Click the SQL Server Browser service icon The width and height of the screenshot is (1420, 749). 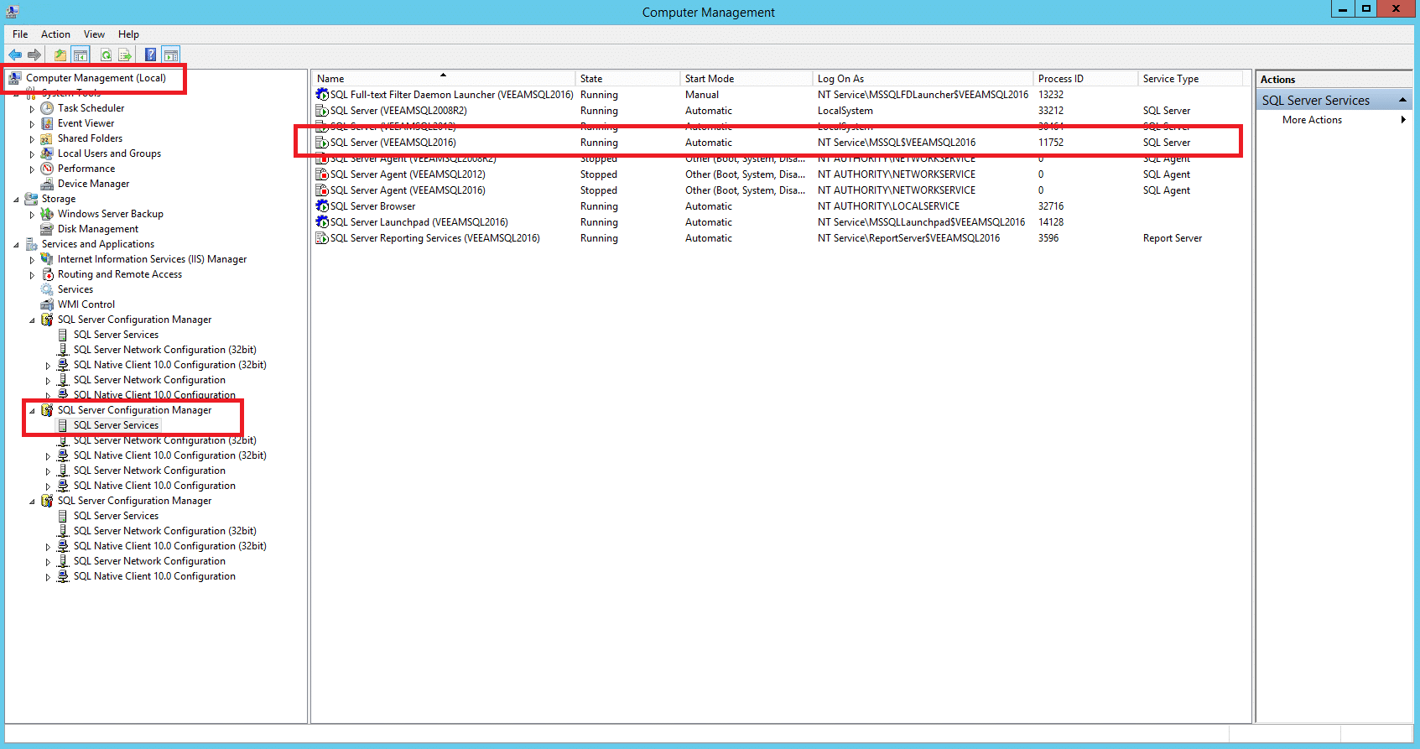[322, 206]
